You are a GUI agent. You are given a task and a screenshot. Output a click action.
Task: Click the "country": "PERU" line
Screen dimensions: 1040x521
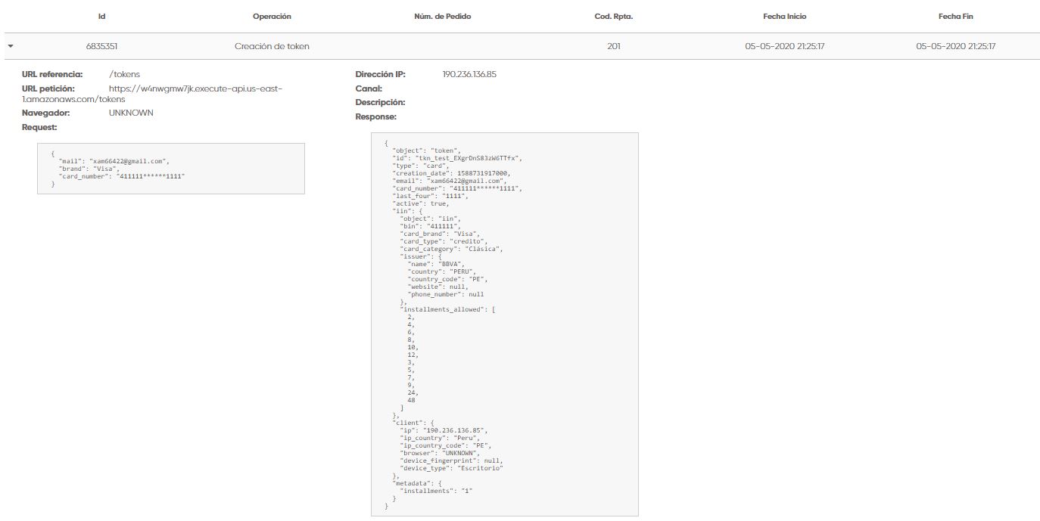click(x=442, y=271)
